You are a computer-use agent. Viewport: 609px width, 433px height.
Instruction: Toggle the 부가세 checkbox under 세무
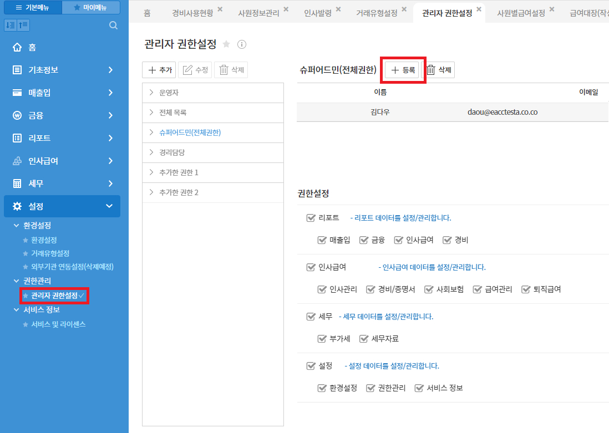click(x=322, y=339)
